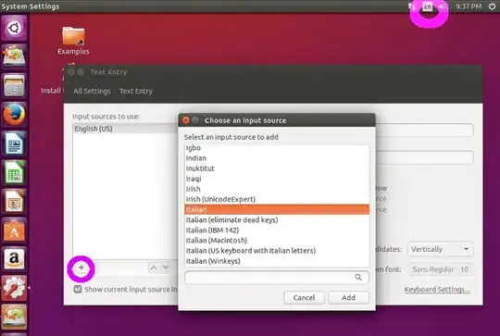Image resolution: width=500 pixels, height=336 pixels.
Task: Toggle Show current input source checkbox
Action: (x=78, y=289)
